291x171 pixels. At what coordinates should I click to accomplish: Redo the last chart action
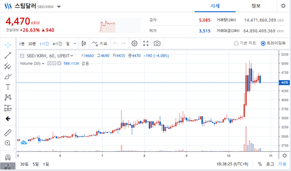pos(123,44)
